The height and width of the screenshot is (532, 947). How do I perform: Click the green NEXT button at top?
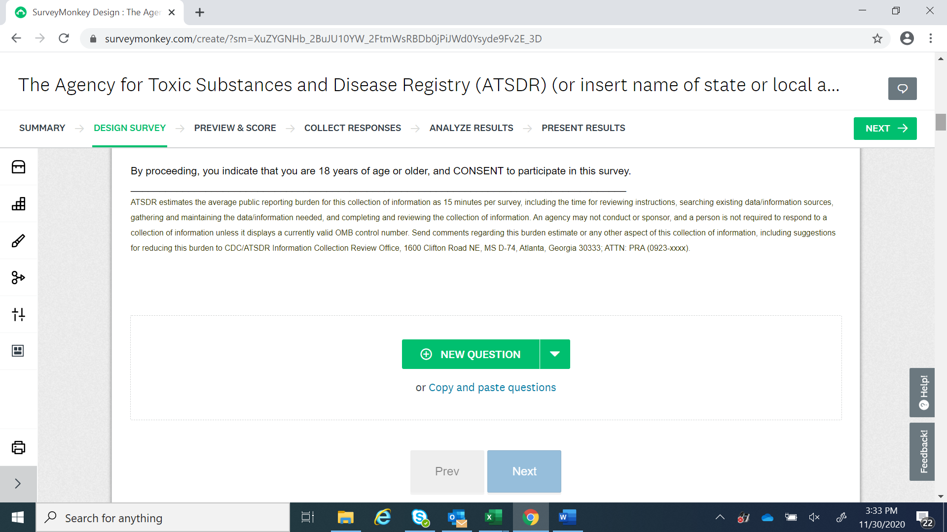click(885, 129)
